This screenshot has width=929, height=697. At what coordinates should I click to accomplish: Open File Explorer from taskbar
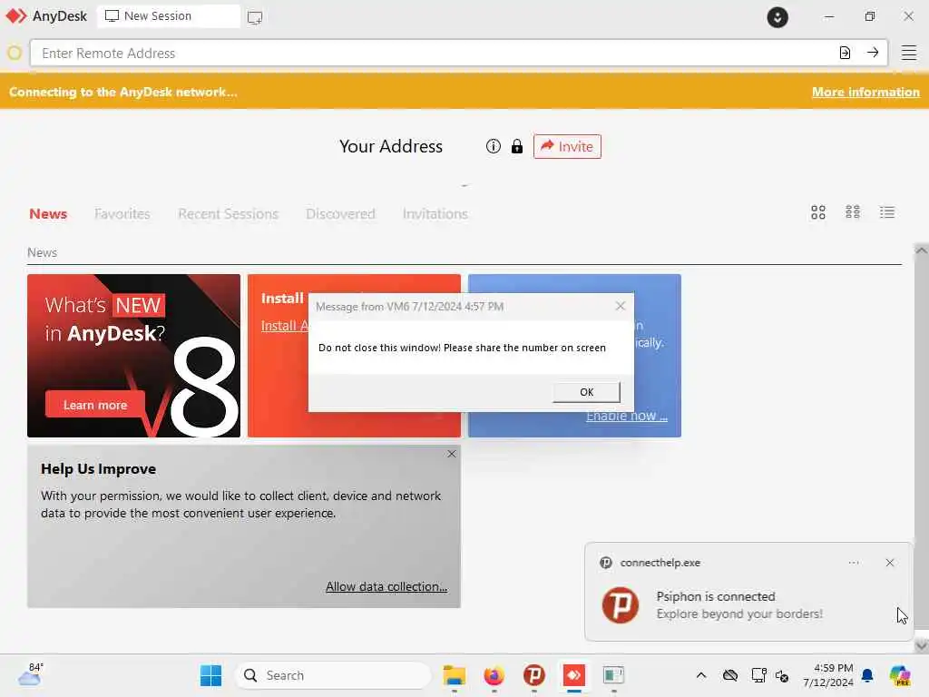pyautogui.click(x=454, y=675)
